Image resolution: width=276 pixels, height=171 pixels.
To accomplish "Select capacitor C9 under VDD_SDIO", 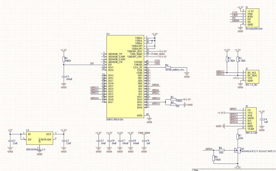I will (144, 141).
